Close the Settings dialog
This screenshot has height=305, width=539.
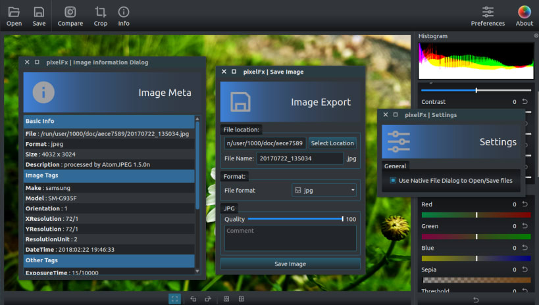point(386,115)
